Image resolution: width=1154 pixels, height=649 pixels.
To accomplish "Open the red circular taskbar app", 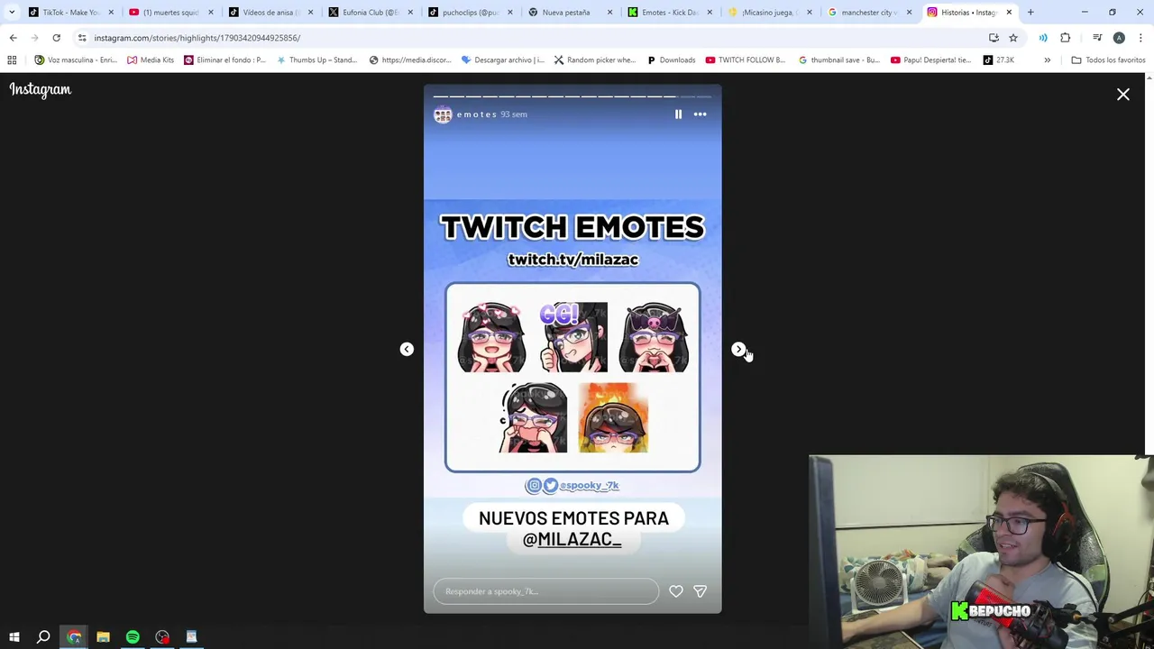I will click(x=162, y=637).
